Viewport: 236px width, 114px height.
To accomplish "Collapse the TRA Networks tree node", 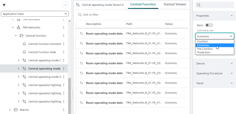I will (x=13, y=27).
